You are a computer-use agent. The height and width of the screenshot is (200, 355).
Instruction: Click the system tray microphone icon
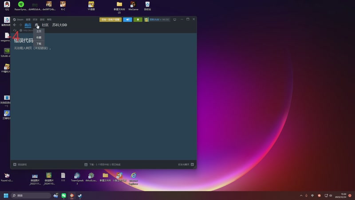pos(306,196)
